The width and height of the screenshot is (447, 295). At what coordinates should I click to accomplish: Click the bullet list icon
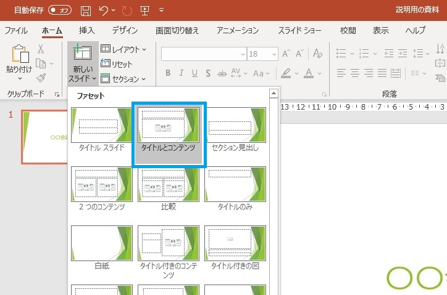pos(341,53)
